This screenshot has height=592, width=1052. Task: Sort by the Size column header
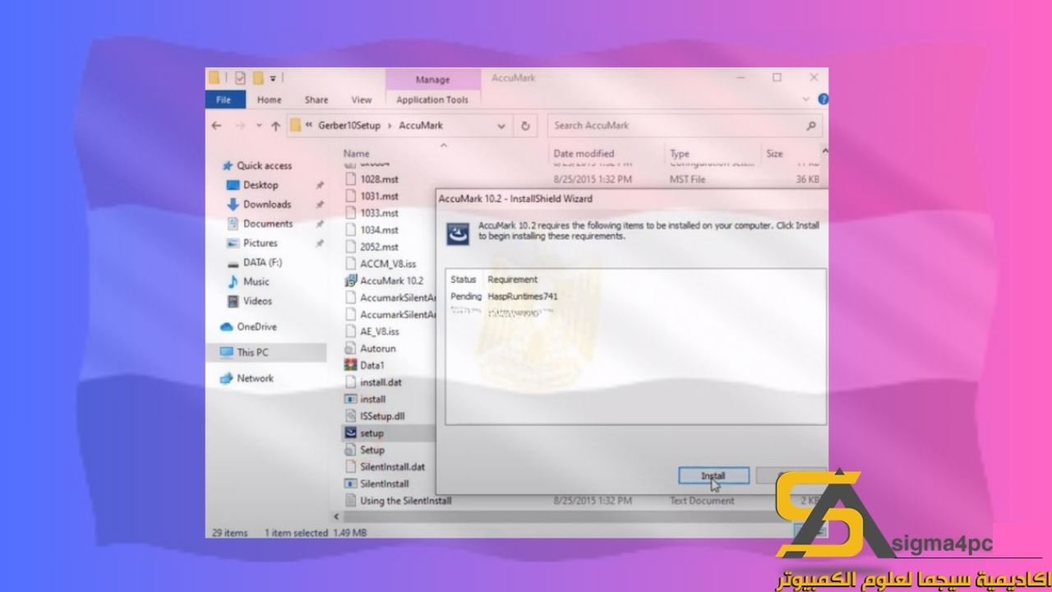pyautogui.click(x=774, y=154)
